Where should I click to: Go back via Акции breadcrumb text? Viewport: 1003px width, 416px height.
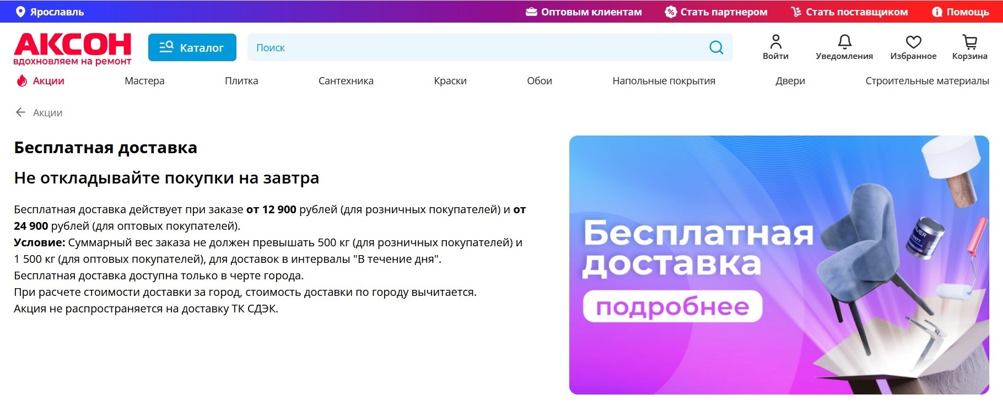click(x=48, y=112)
